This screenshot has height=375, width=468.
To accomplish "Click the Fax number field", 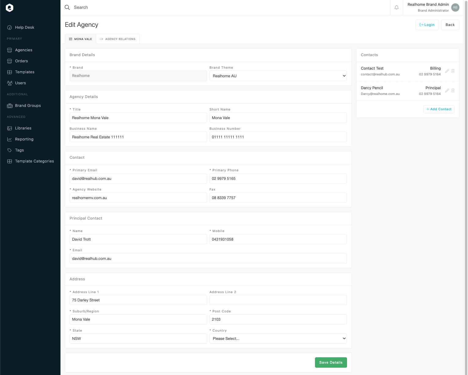I will pyautogui.click(x=278, y=198).
